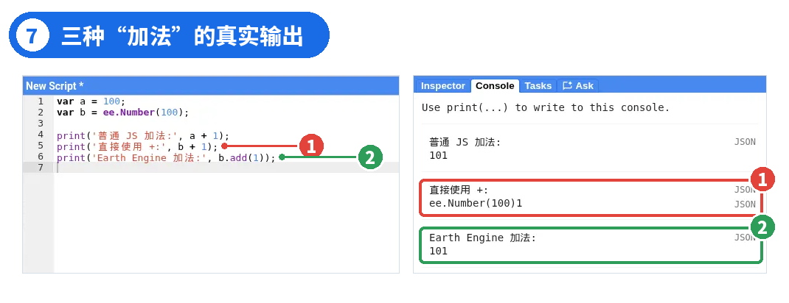789x303 pixels.
Task: Click code line 'var b = ee.Number(100);'
Action: point(123,113)
